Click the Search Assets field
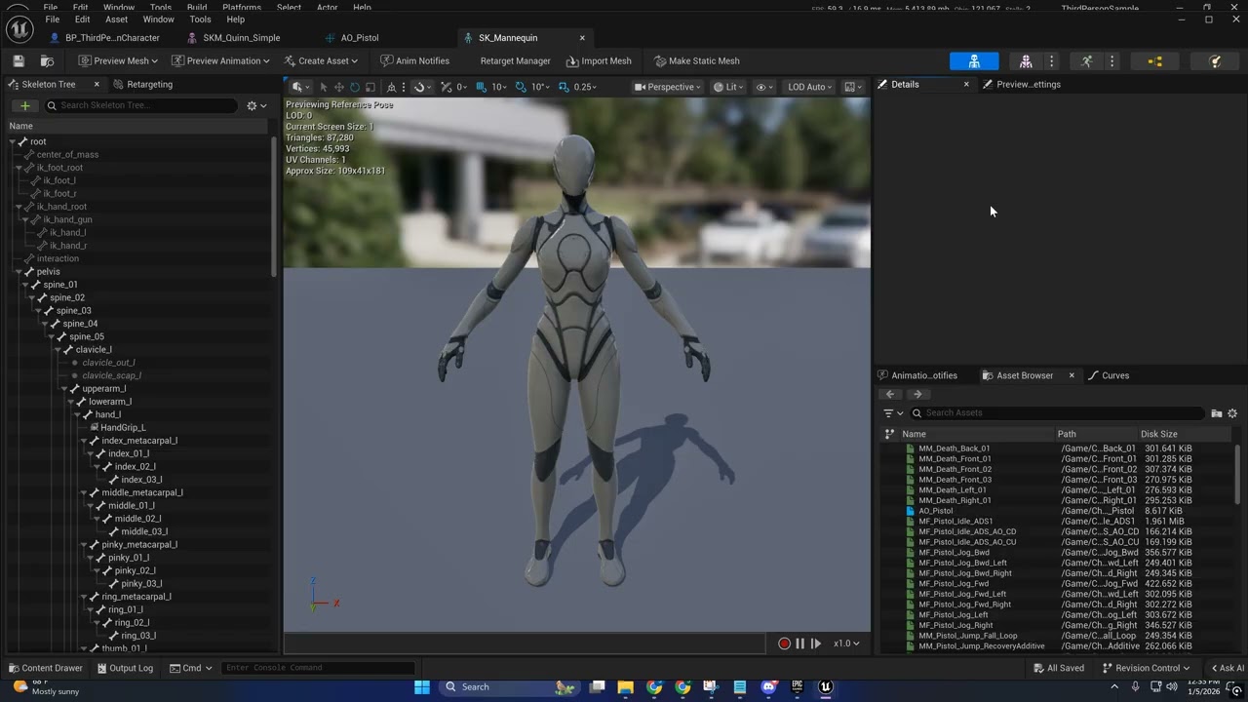This screenshot has height=702, width=1248. click(1058, 413)
